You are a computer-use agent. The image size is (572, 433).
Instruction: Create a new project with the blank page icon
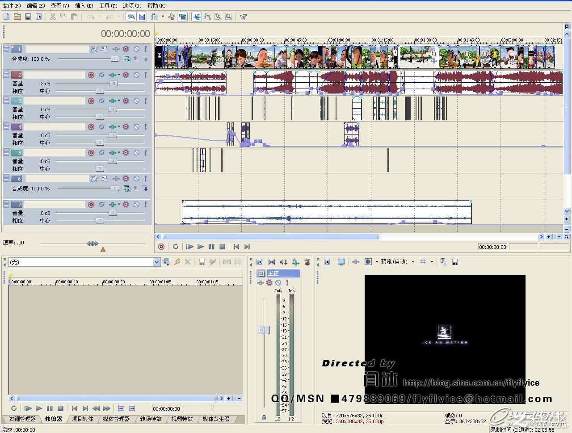tap(7, 17)
